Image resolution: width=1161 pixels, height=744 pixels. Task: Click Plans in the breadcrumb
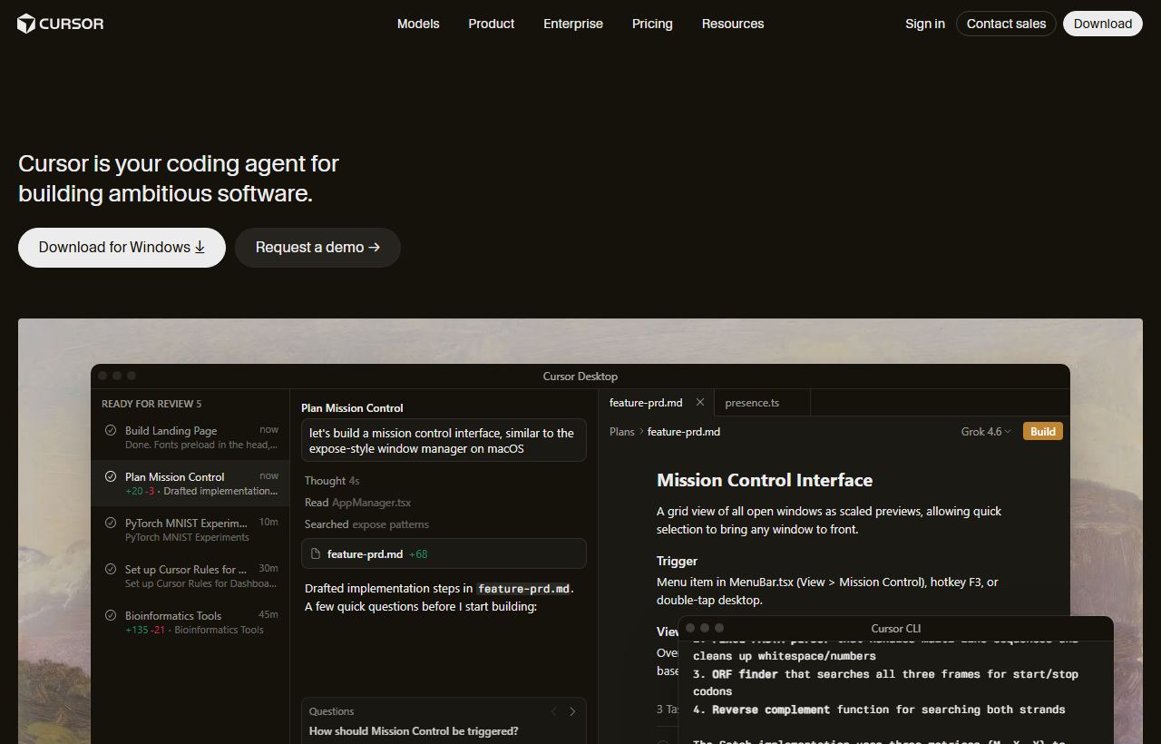622,431
